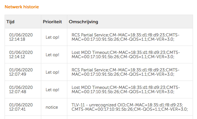Click Lost MDD Timeout description at 12:07:48

pyautogui.click(x=125, y=90)
